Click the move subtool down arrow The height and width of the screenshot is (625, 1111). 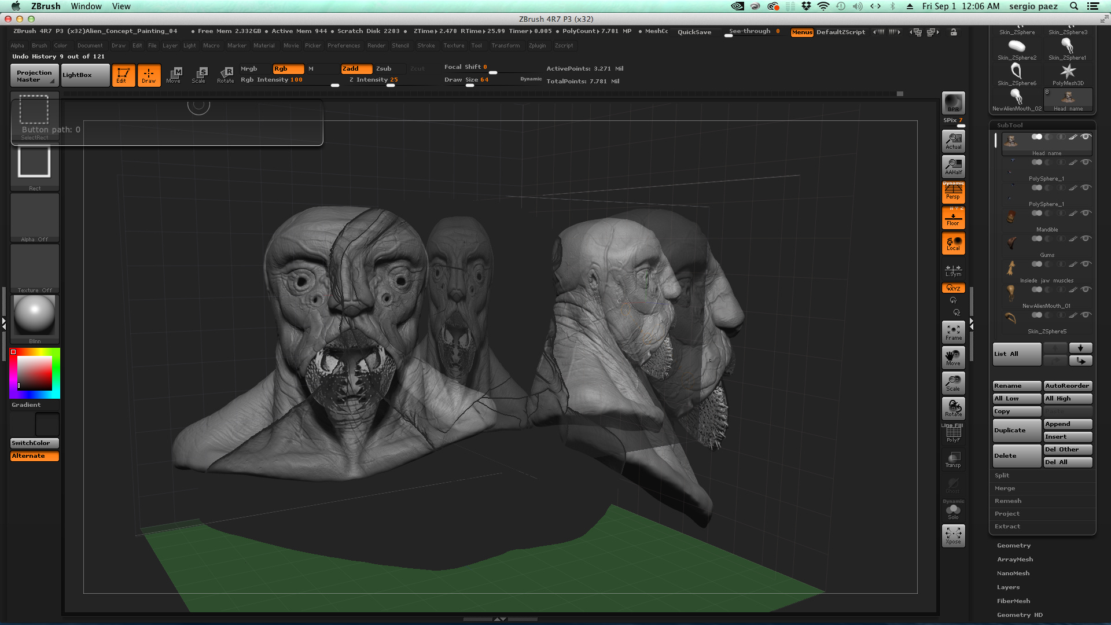1080,348
